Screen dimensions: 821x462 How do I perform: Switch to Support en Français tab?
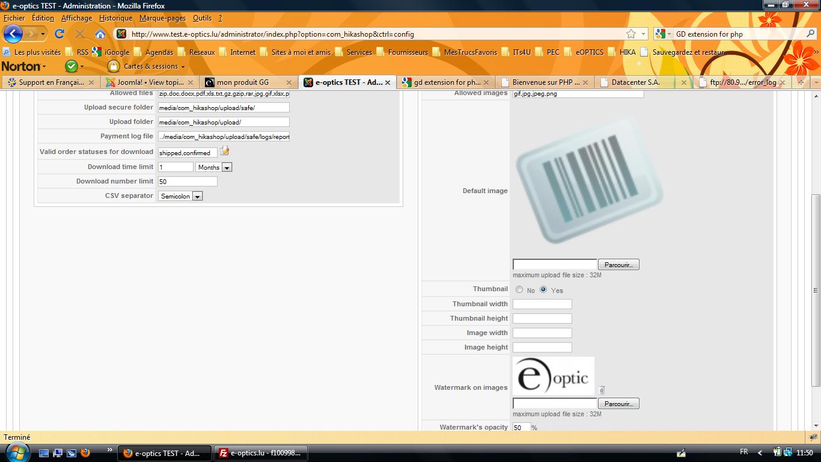coord(50,82)
